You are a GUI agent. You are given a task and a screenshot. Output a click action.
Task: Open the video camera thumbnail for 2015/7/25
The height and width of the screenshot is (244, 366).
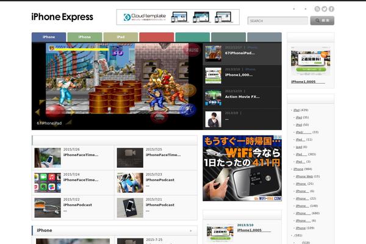130,157
